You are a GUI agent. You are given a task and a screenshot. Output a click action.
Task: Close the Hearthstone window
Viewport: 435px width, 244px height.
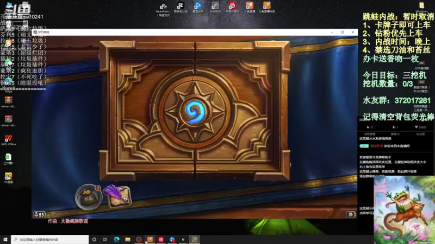pos(352,32)
